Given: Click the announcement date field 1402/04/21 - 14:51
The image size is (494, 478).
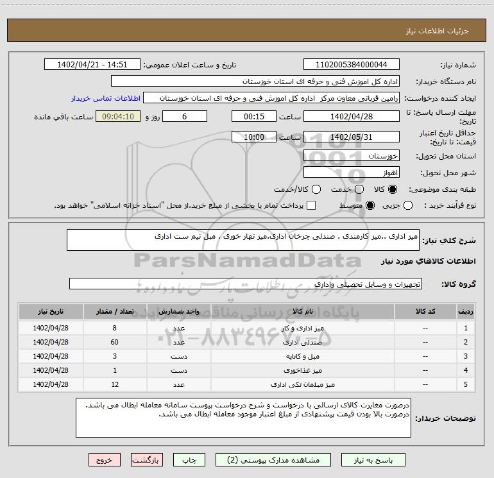Looking at the screenshot, I should [x=92, y=64].
